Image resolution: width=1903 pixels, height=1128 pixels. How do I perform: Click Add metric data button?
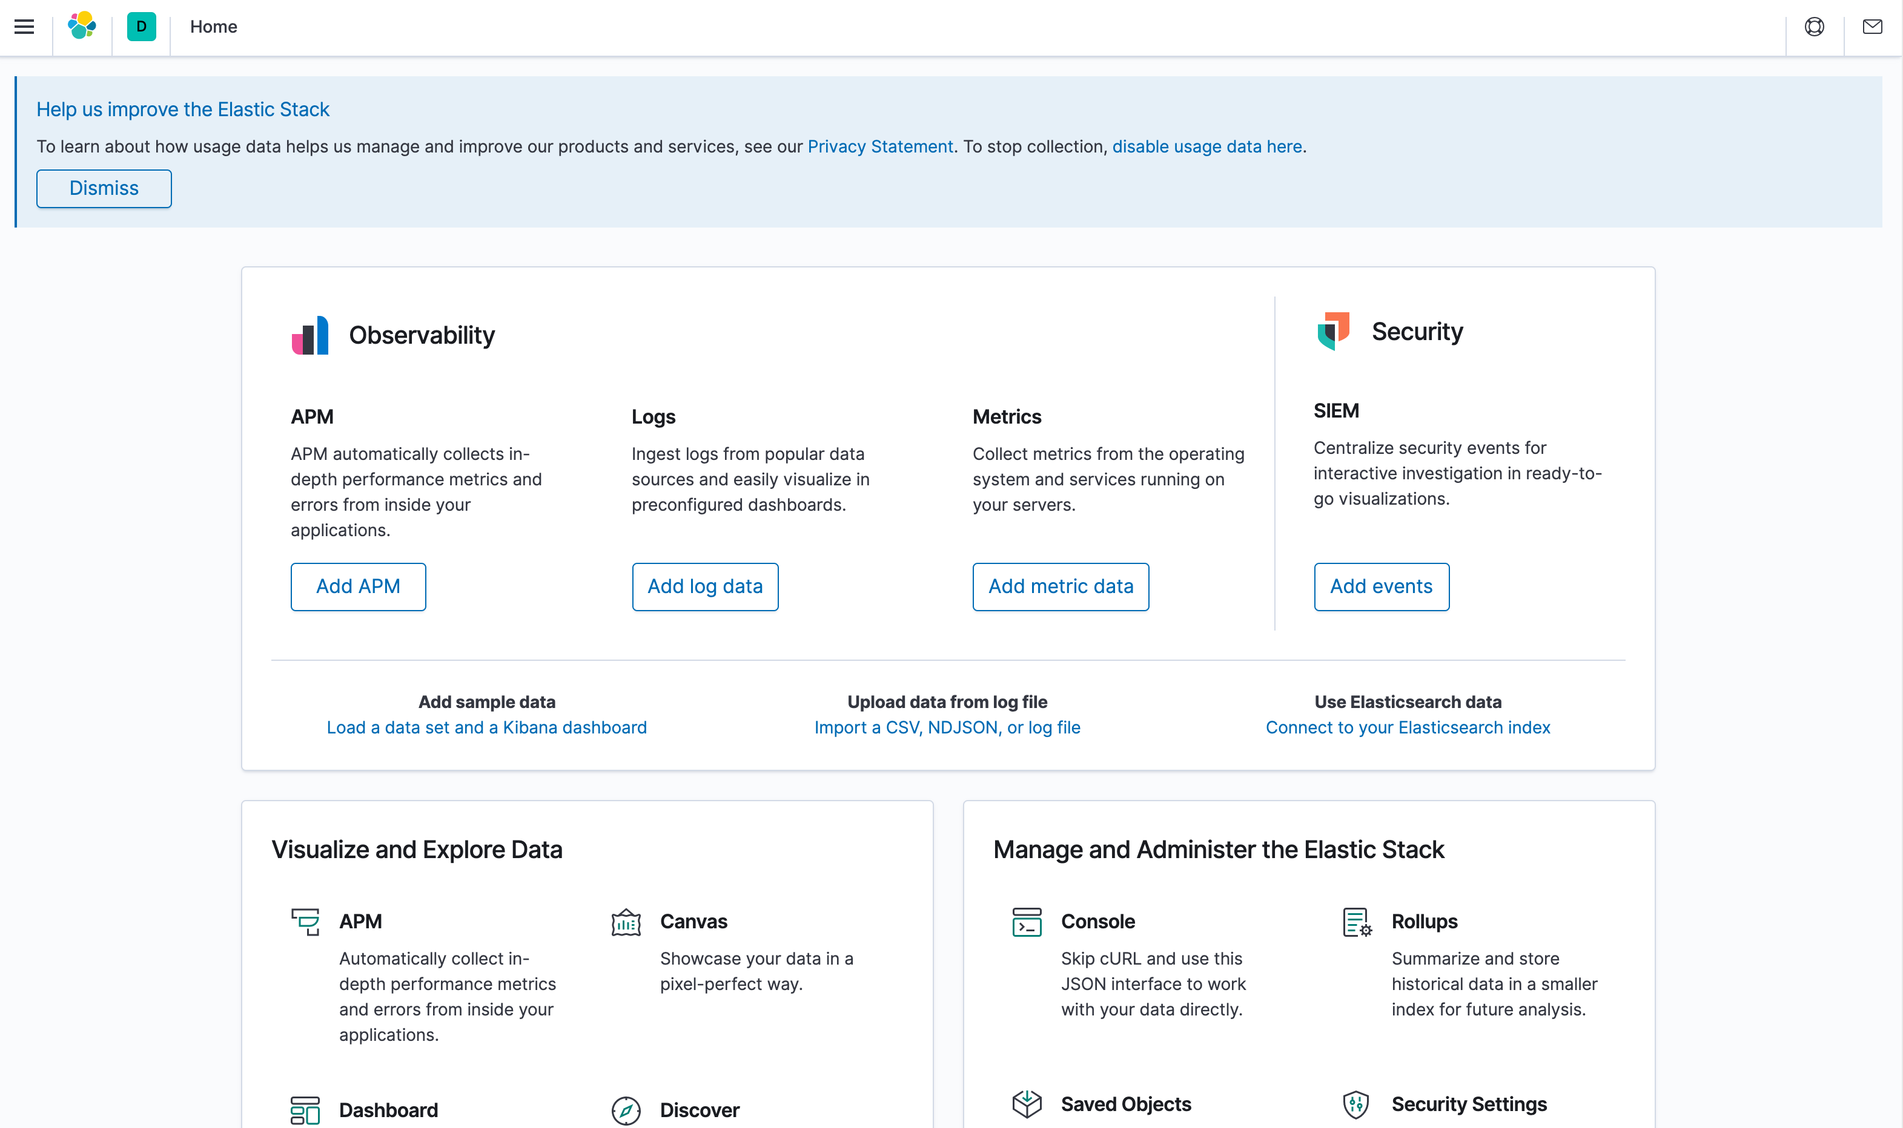tap(1061, 586)
